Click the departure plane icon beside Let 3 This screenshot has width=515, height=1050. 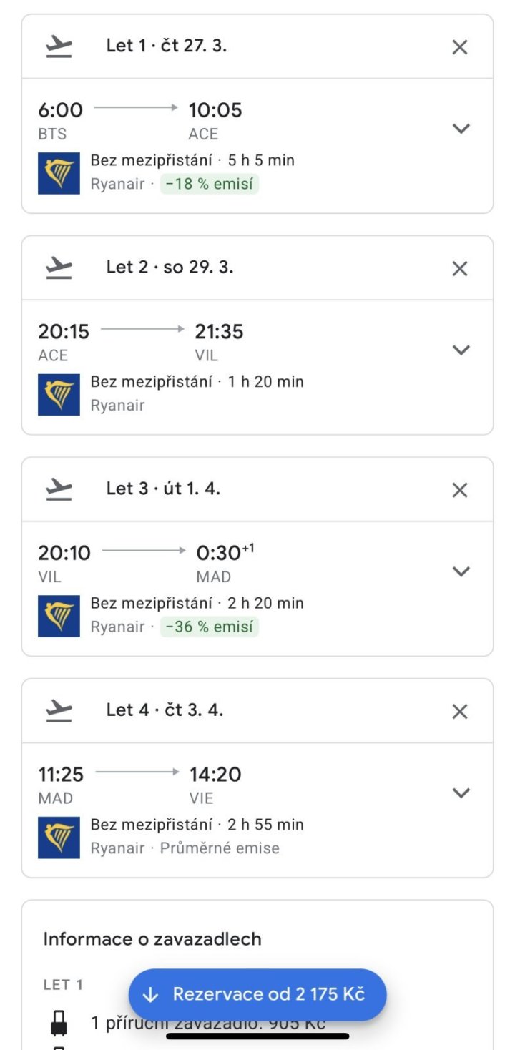click(x=59, y=489)
